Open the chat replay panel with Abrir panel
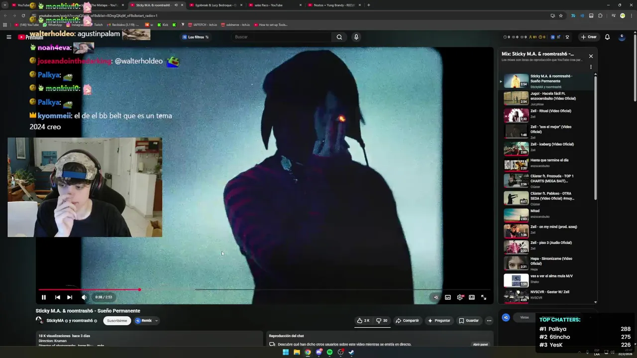 [x=480, y=344]
